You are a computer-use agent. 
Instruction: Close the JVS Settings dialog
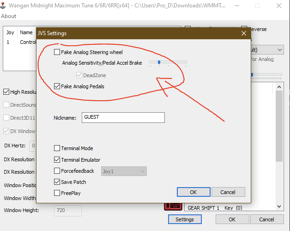coord(244,33)
